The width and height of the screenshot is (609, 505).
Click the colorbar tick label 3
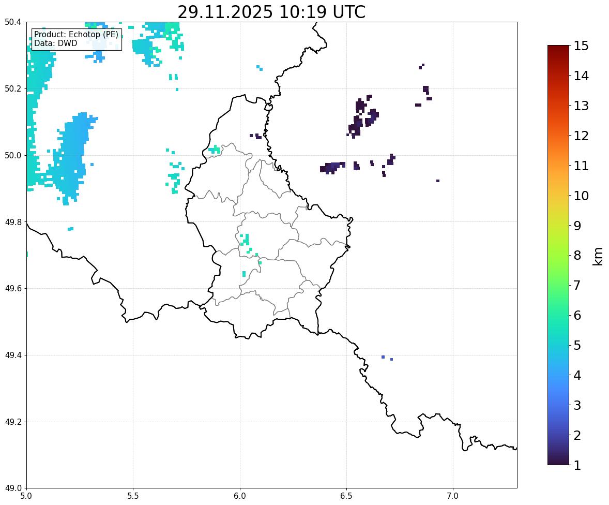pyautogui.click(x=577, y=405)
